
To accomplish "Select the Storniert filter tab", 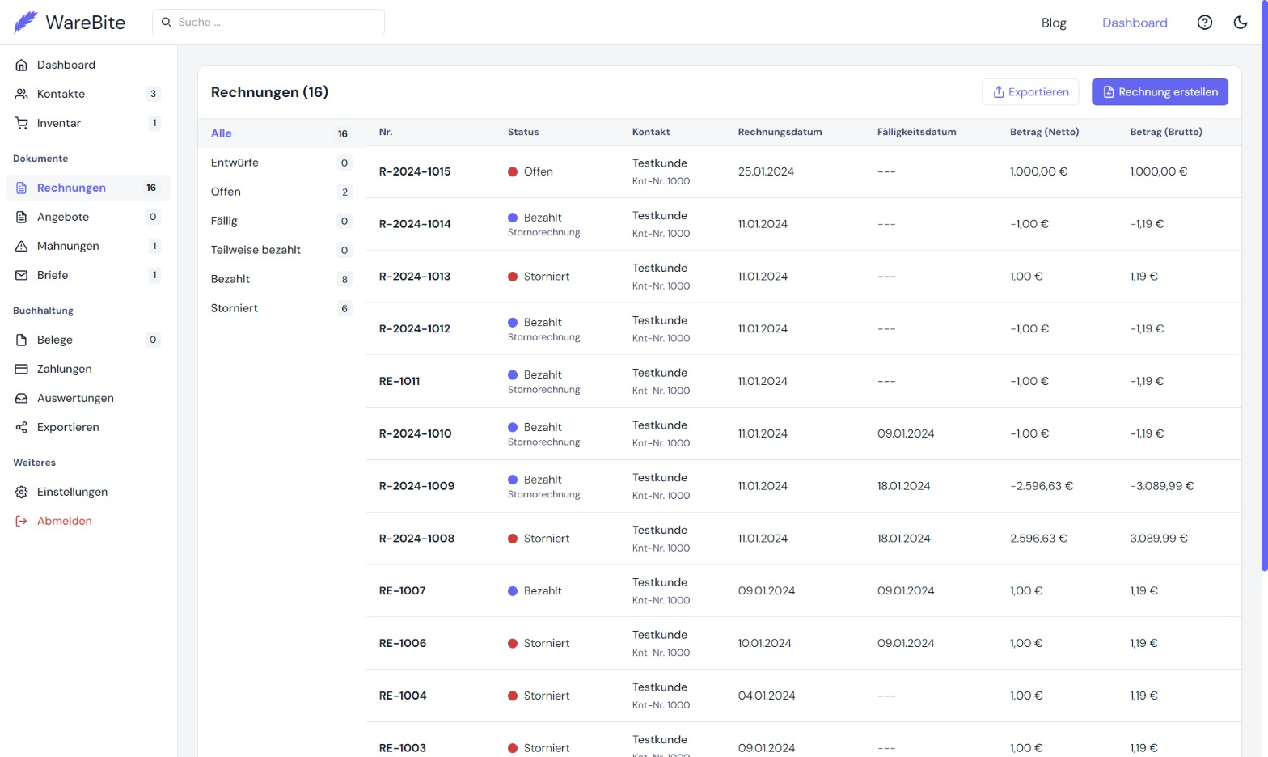I will (x=280, y=308).
